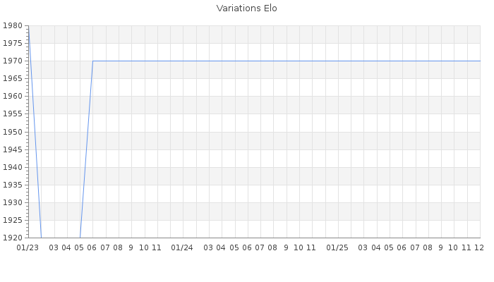Click the Variations Elo chart title
This screenshot has width=494, height=282.
pos(246,8)
